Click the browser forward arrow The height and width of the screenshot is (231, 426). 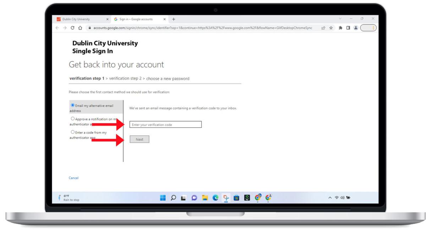pos(65,28)
